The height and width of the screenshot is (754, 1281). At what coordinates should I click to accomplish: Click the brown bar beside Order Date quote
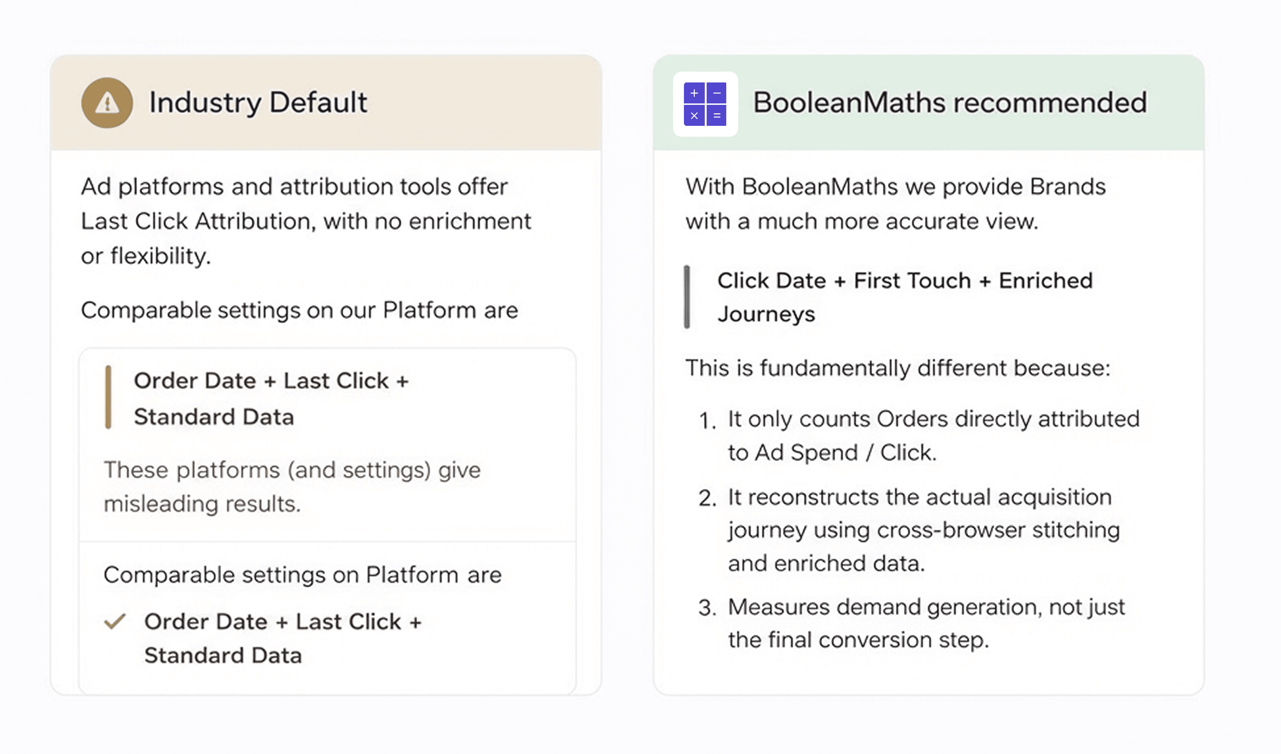pyautogui.click(x=108, y=397)
